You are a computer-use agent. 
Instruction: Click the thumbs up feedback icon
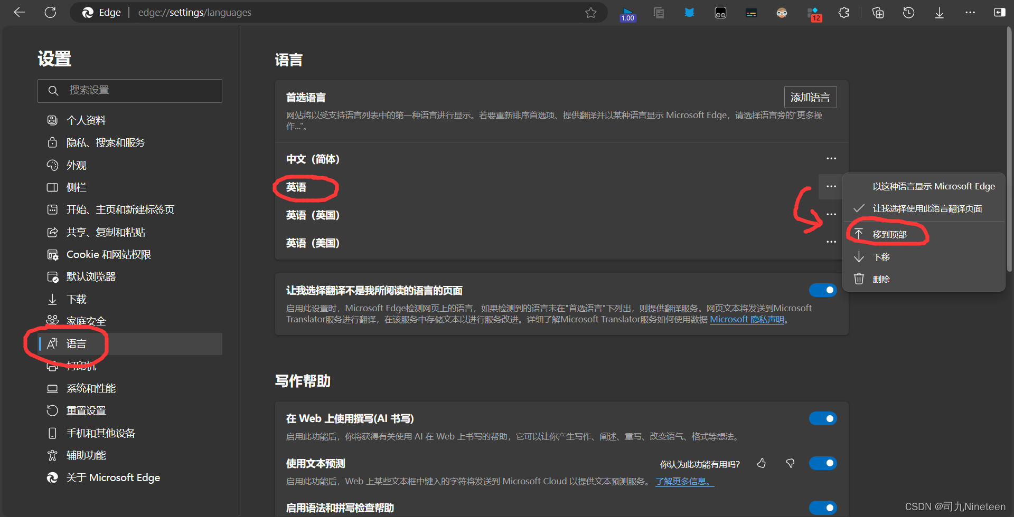[x=762, y=463]
